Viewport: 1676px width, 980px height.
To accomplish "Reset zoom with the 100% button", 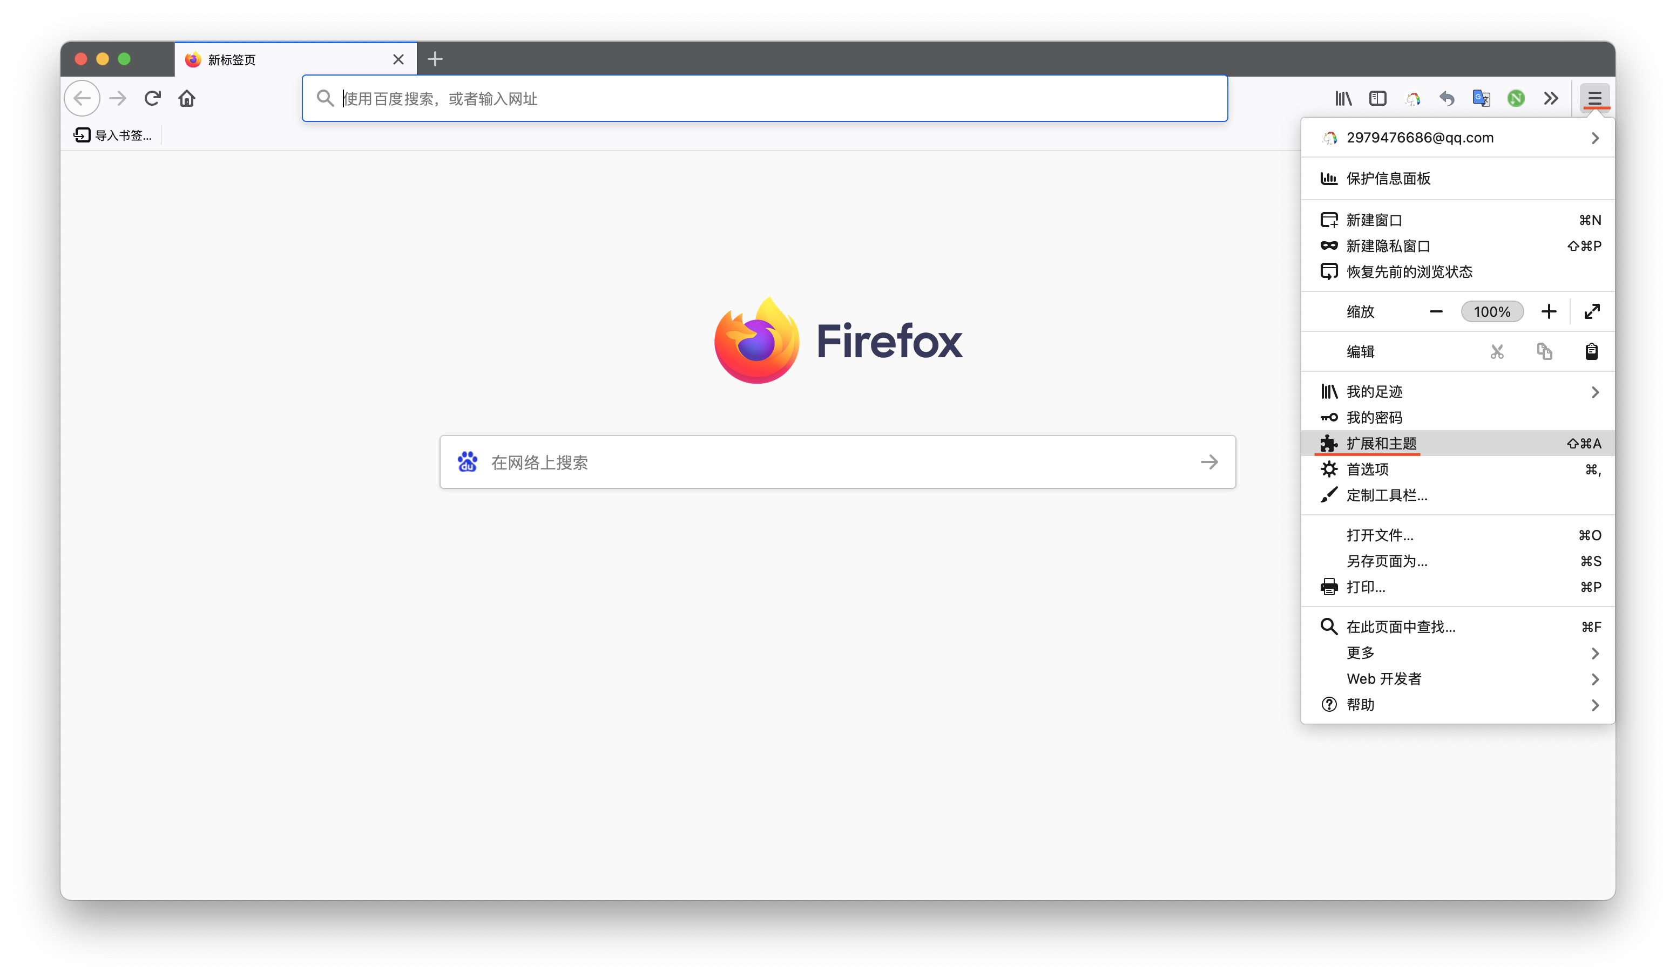I will (x=1492, y=312).
